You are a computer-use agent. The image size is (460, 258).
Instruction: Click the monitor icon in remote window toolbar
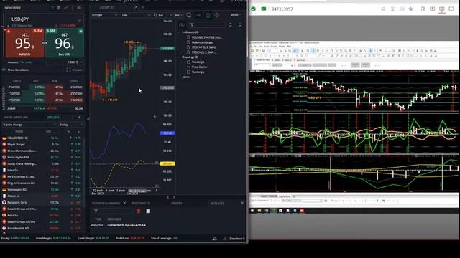tap(451, 9)
